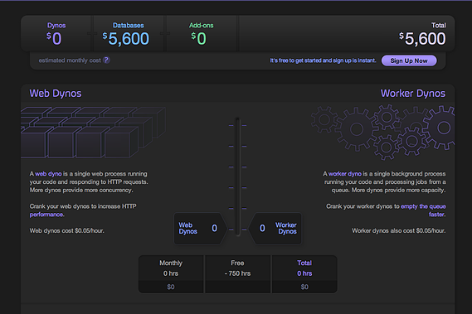Click the worker dyno gears illustration
This screenshot has width=472, height=314.
(x=383, y=132)
